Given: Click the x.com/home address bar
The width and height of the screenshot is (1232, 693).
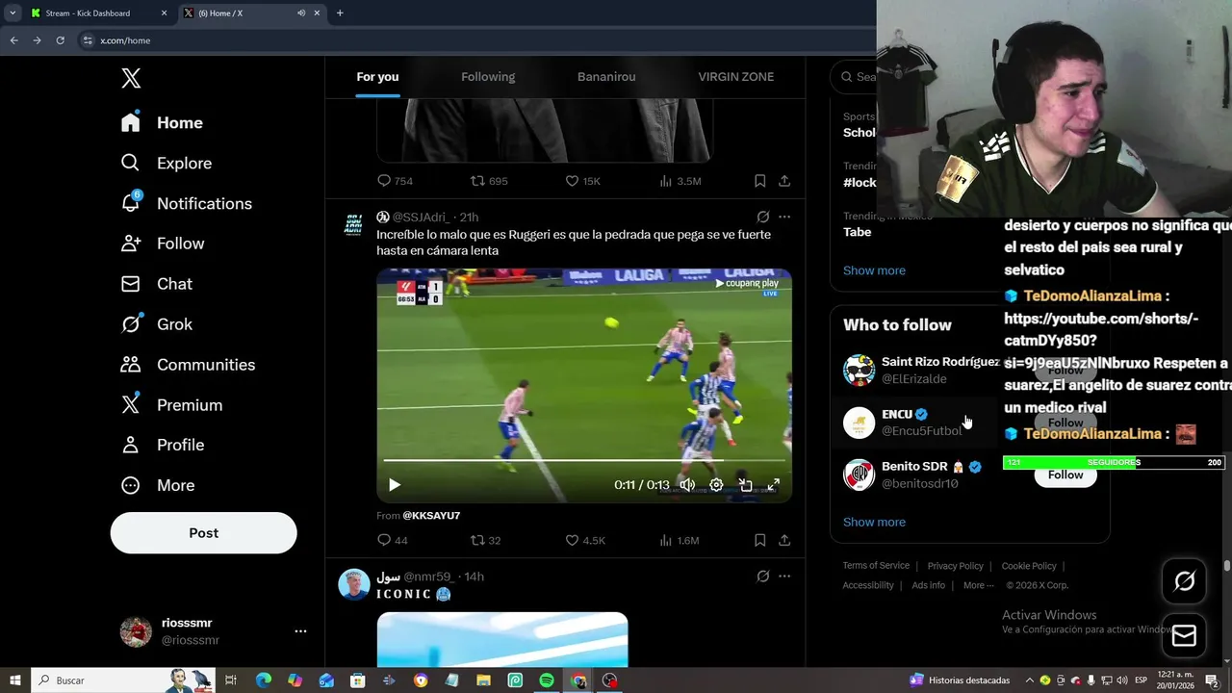Looking at the screenshot, I should click(472, 40).
